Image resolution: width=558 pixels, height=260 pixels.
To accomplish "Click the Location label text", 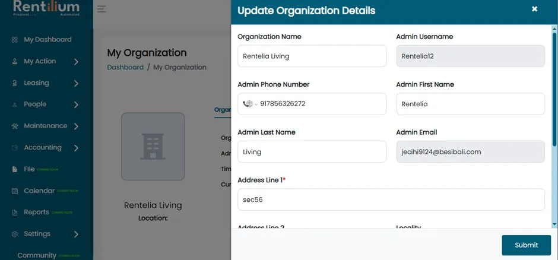I will (153, 218).
